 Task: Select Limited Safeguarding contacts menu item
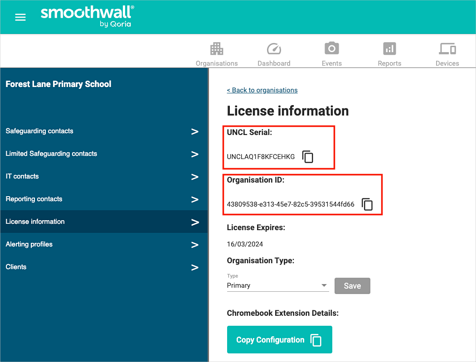(51, 154)
